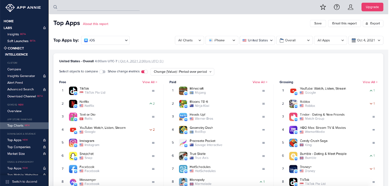This screenshot has height=186, width=389.
Task: Click the Minecraft app icon
Action: [x=183, y=91]
